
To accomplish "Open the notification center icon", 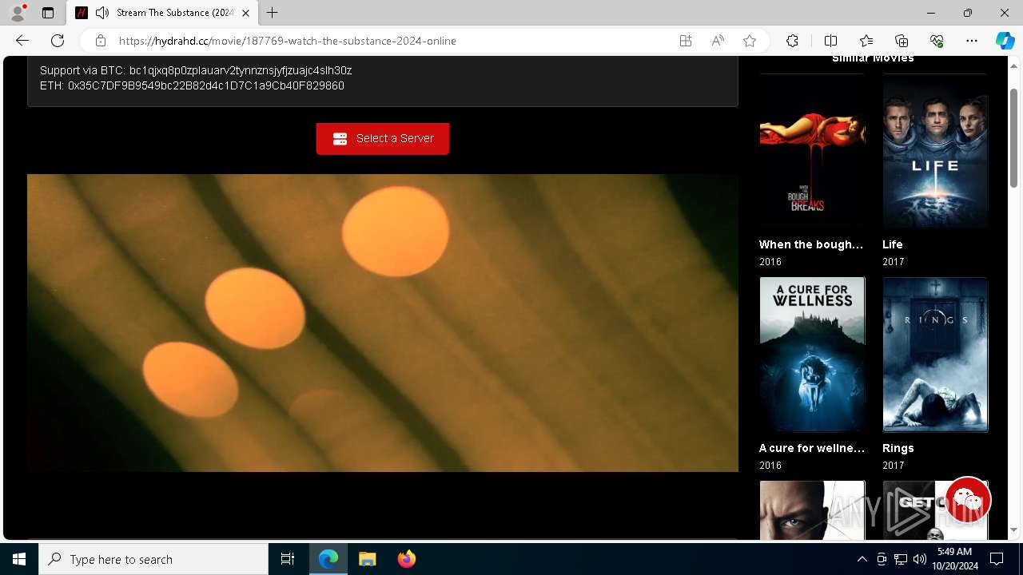I will pyautogui.click(x=997, y=559).
